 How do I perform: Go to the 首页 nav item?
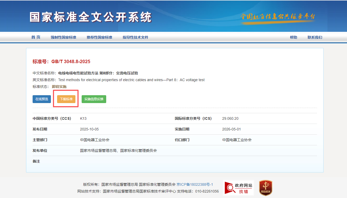[36, 37]
